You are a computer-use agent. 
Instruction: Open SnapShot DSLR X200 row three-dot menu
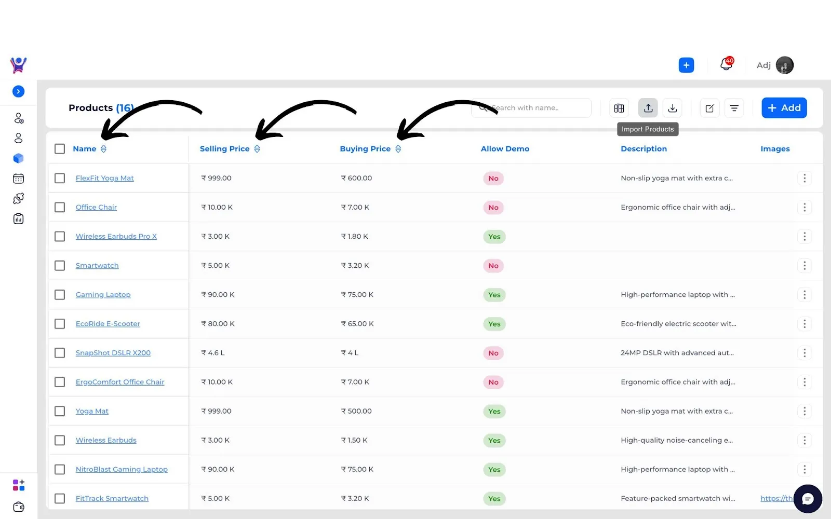(x=805, y=353)
